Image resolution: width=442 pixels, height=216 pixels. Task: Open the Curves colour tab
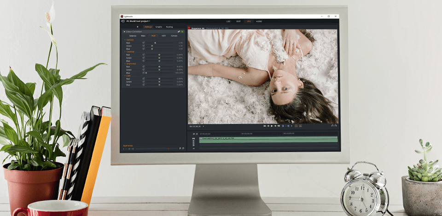click(174, 36)
